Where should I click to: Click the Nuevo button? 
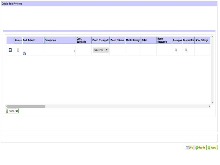point(212,148)
